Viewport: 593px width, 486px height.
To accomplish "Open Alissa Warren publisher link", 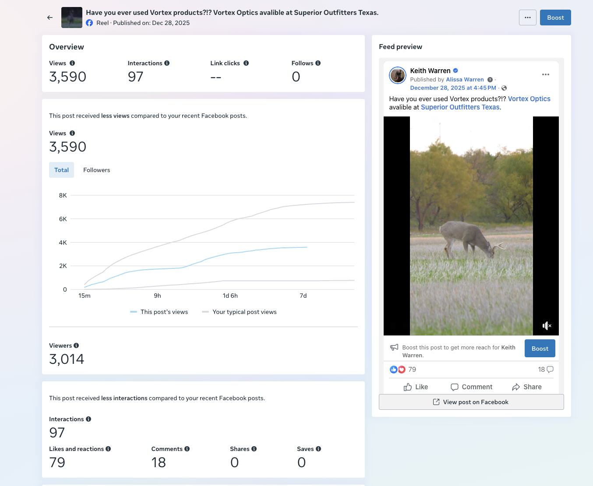I will [465, 80].
